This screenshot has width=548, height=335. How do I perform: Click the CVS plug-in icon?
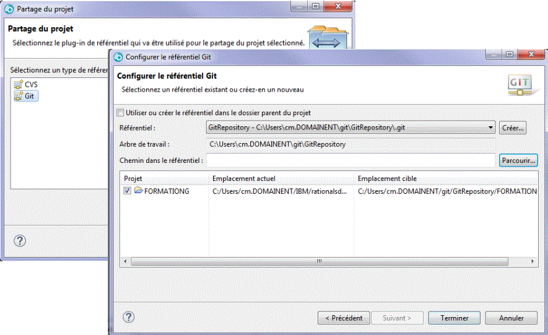(x=18, y=85)
